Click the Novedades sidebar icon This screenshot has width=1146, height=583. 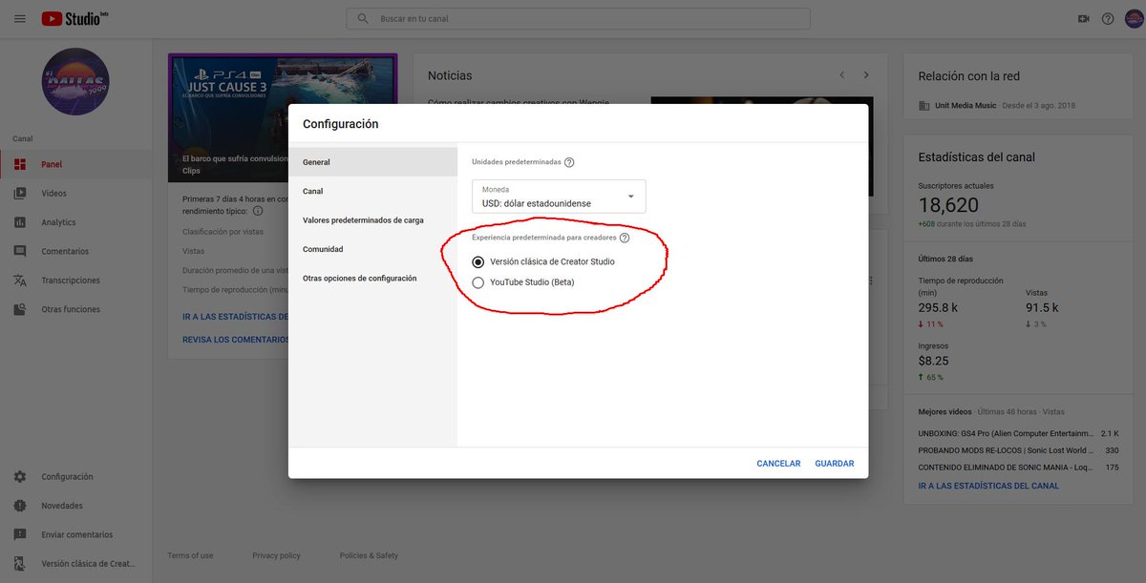coord(20,506)
